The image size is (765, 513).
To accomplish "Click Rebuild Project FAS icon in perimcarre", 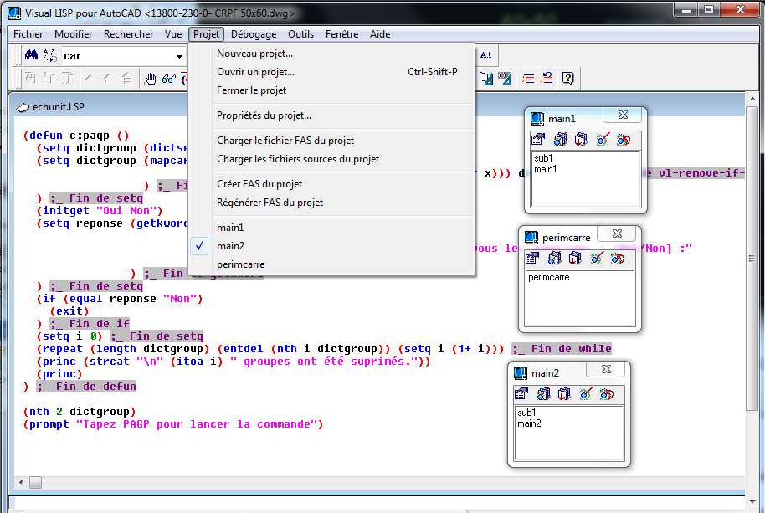I will click(x=618, y=258).
